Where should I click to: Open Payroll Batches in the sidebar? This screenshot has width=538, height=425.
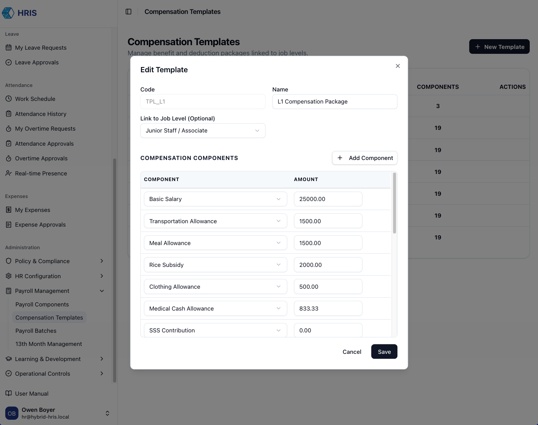[x=36, y=331]
